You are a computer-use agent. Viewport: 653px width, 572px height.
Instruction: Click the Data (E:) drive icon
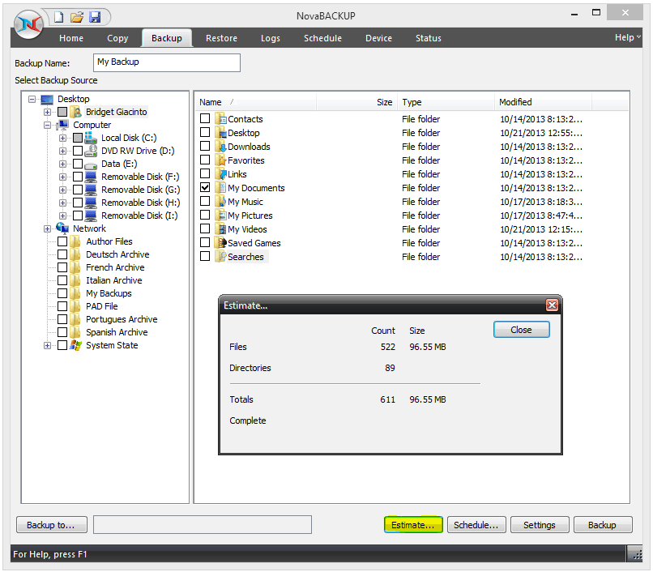(x=91, y=164)
